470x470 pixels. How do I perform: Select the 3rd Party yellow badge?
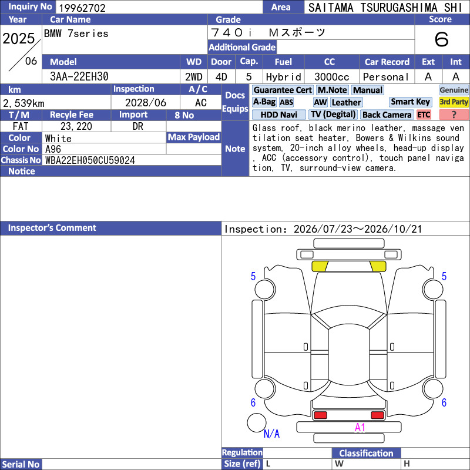[x=454, y=102]
